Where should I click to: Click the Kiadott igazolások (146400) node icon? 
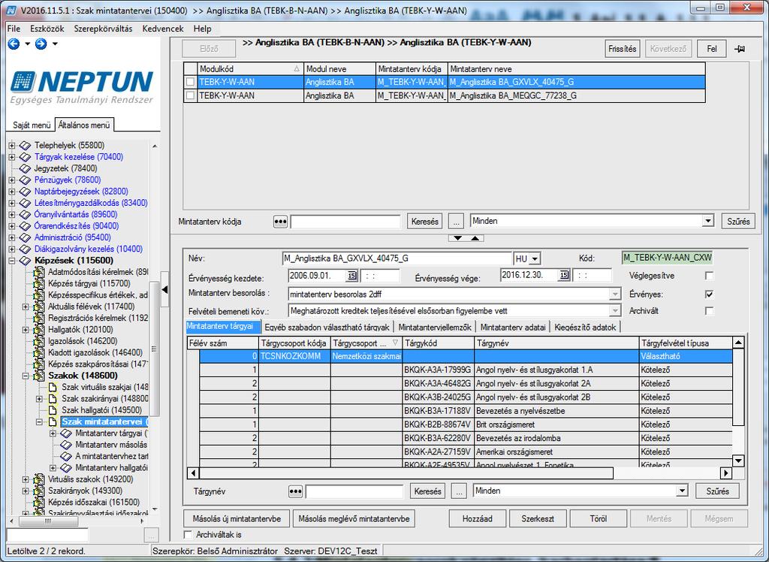[x=39, y=353]
